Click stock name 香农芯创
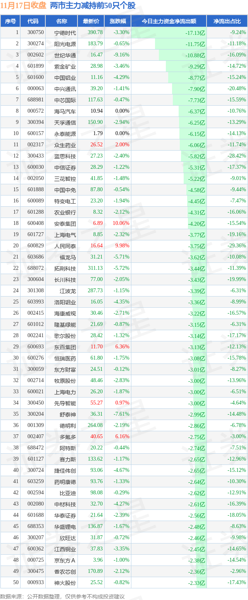Viewport: 248px width, 600px height. pyautogui.click(x=65, y=571)
